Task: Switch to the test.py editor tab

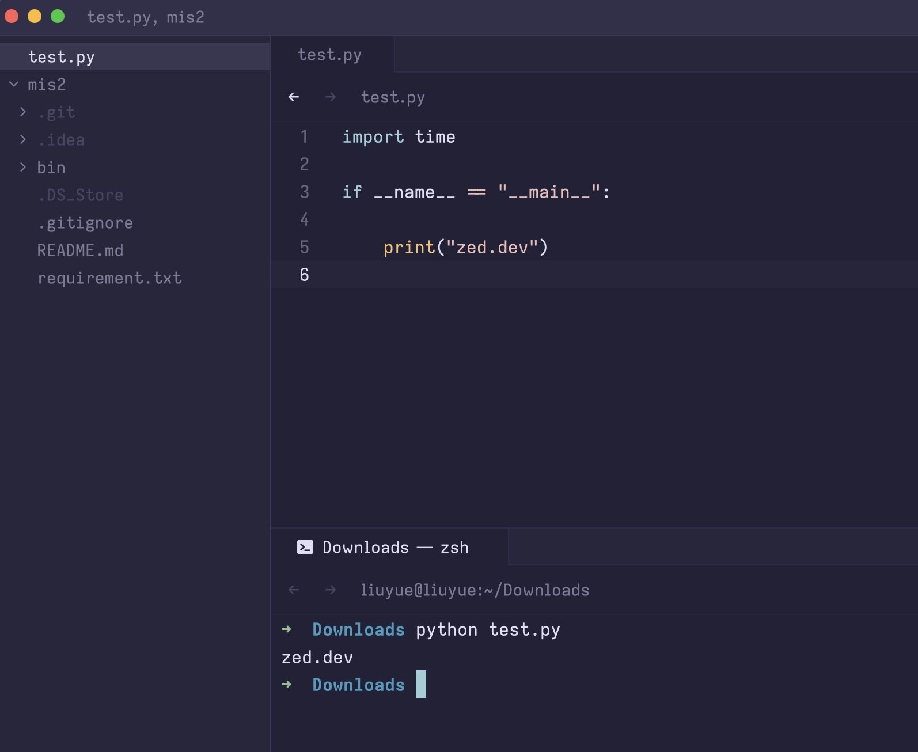Action: point(329,55)
